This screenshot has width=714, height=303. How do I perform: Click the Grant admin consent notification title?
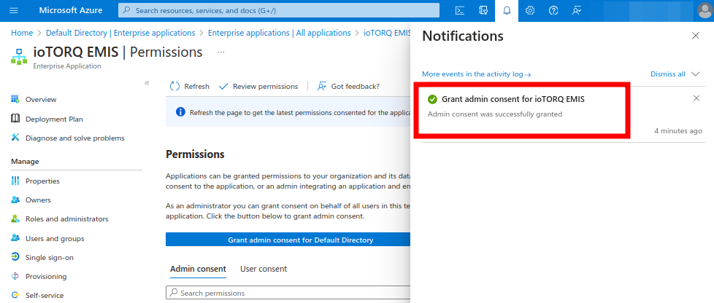point(513,99)
